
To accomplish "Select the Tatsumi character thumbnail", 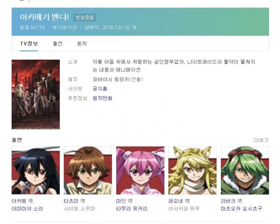I will point(88,171).
